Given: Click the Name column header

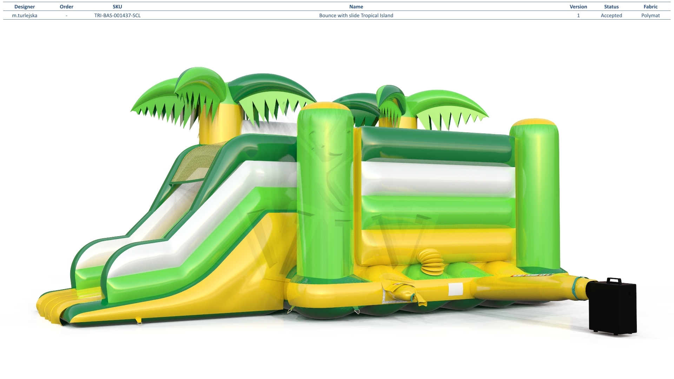Looking at the screenshot, I should [x=356, y=7].
